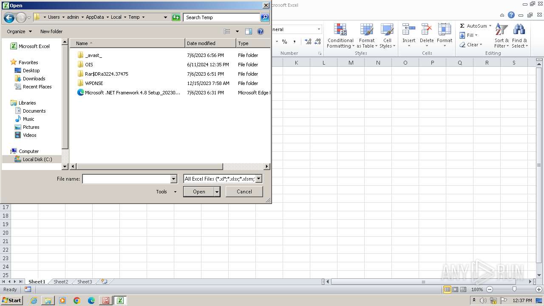Open Sort & Filter
544x306 pixels.
click(501, 36)
